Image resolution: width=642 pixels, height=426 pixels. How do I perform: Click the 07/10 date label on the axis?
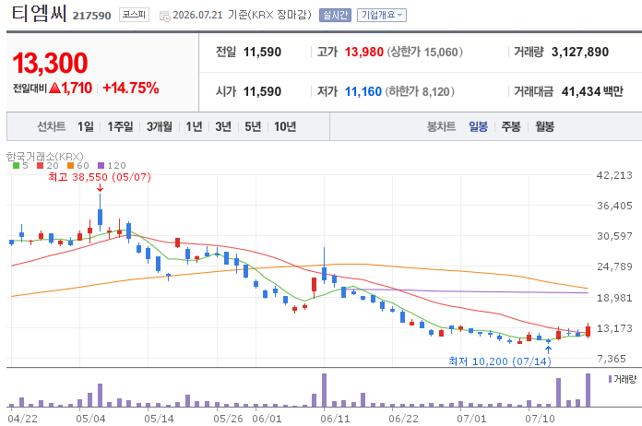pyautogui.click(x=540, y=419)
